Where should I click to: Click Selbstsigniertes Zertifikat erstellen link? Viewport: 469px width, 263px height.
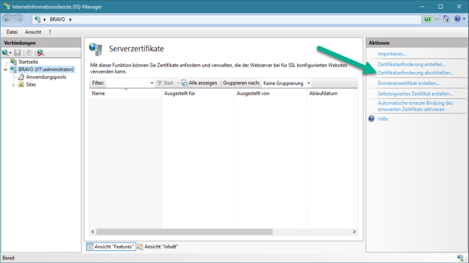pos(415,94)
